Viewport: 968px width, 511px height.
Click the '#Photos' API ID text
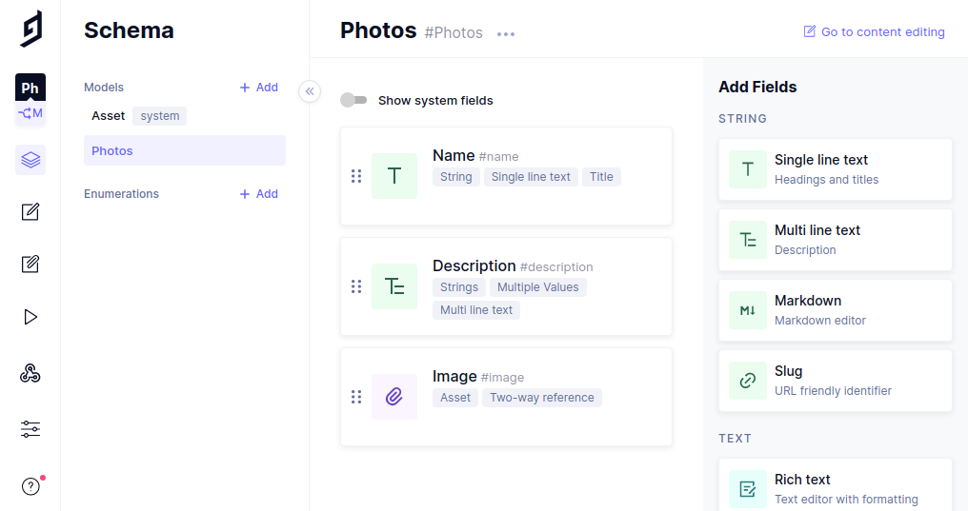pos(454,32)
